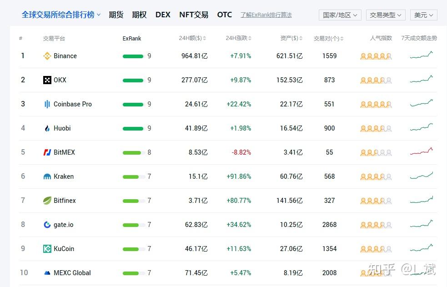
Task: Click the Coinbase Pro logo icon
Action: (x=47, y=104)
